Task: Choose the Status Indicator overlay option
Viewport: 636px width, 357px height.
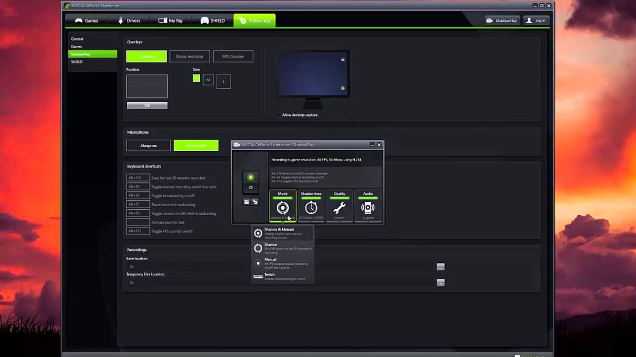Action: pos(189,57)
